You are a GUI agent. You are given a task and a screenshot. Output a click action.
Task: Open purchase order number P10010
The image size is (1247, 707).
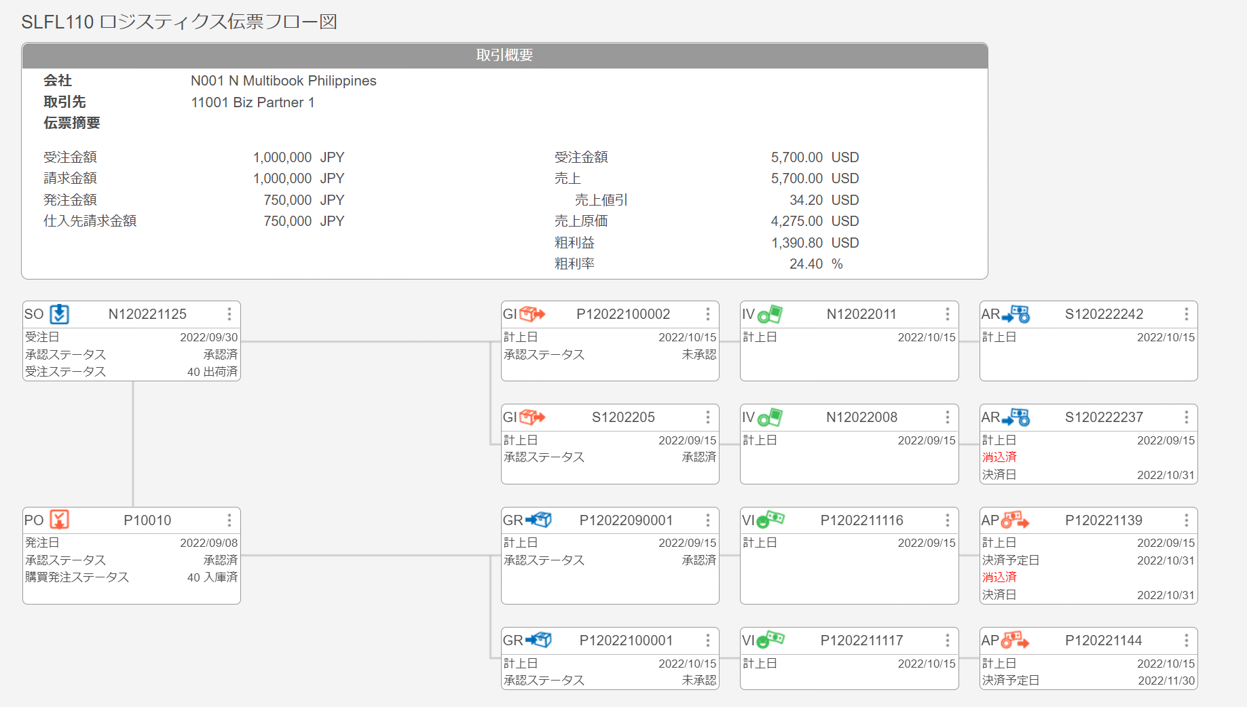pyautogui.click(x=147, y=520)
